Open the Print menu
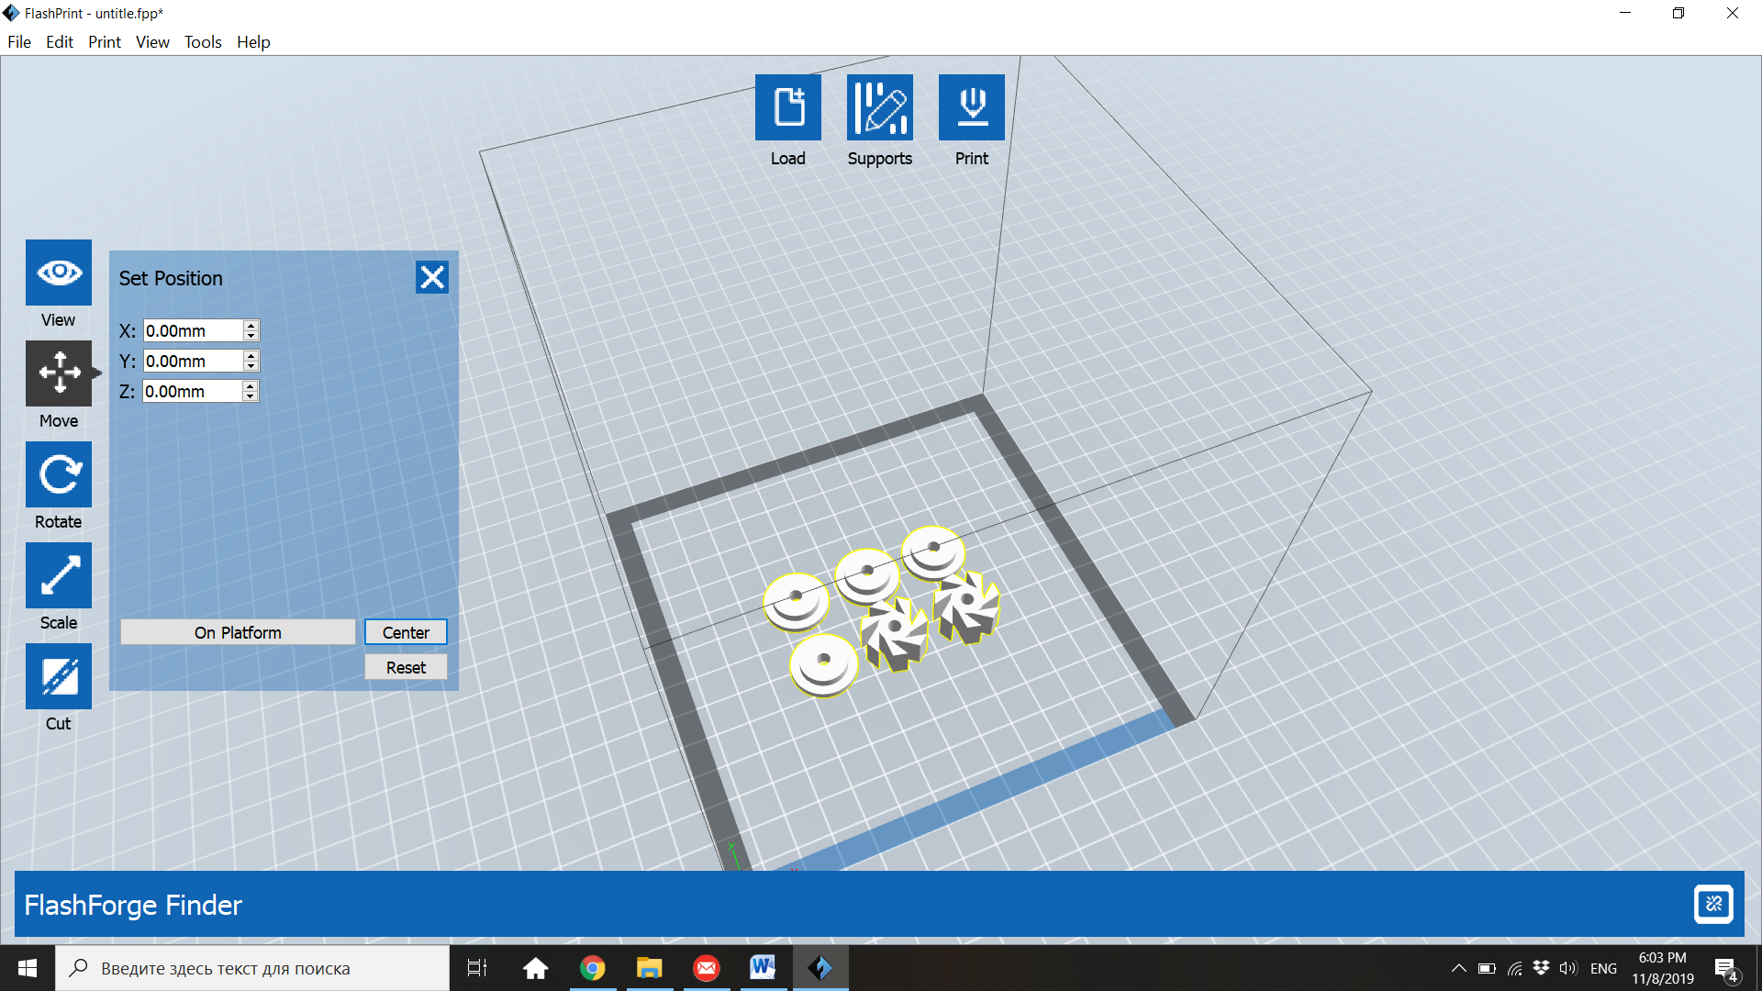Screen dimensions: 1762x991 point(104,42)
